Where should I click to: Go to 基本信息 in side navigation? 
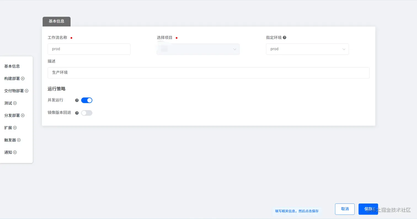[x=12, y=66]
